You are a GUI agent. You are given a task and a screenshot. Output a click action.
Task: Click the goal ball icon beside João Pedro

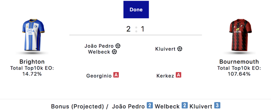(x=118, y=46)
